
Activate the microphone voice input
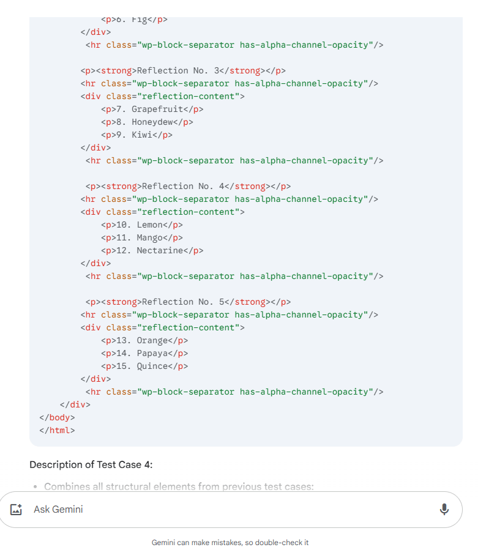coord(444,509)
